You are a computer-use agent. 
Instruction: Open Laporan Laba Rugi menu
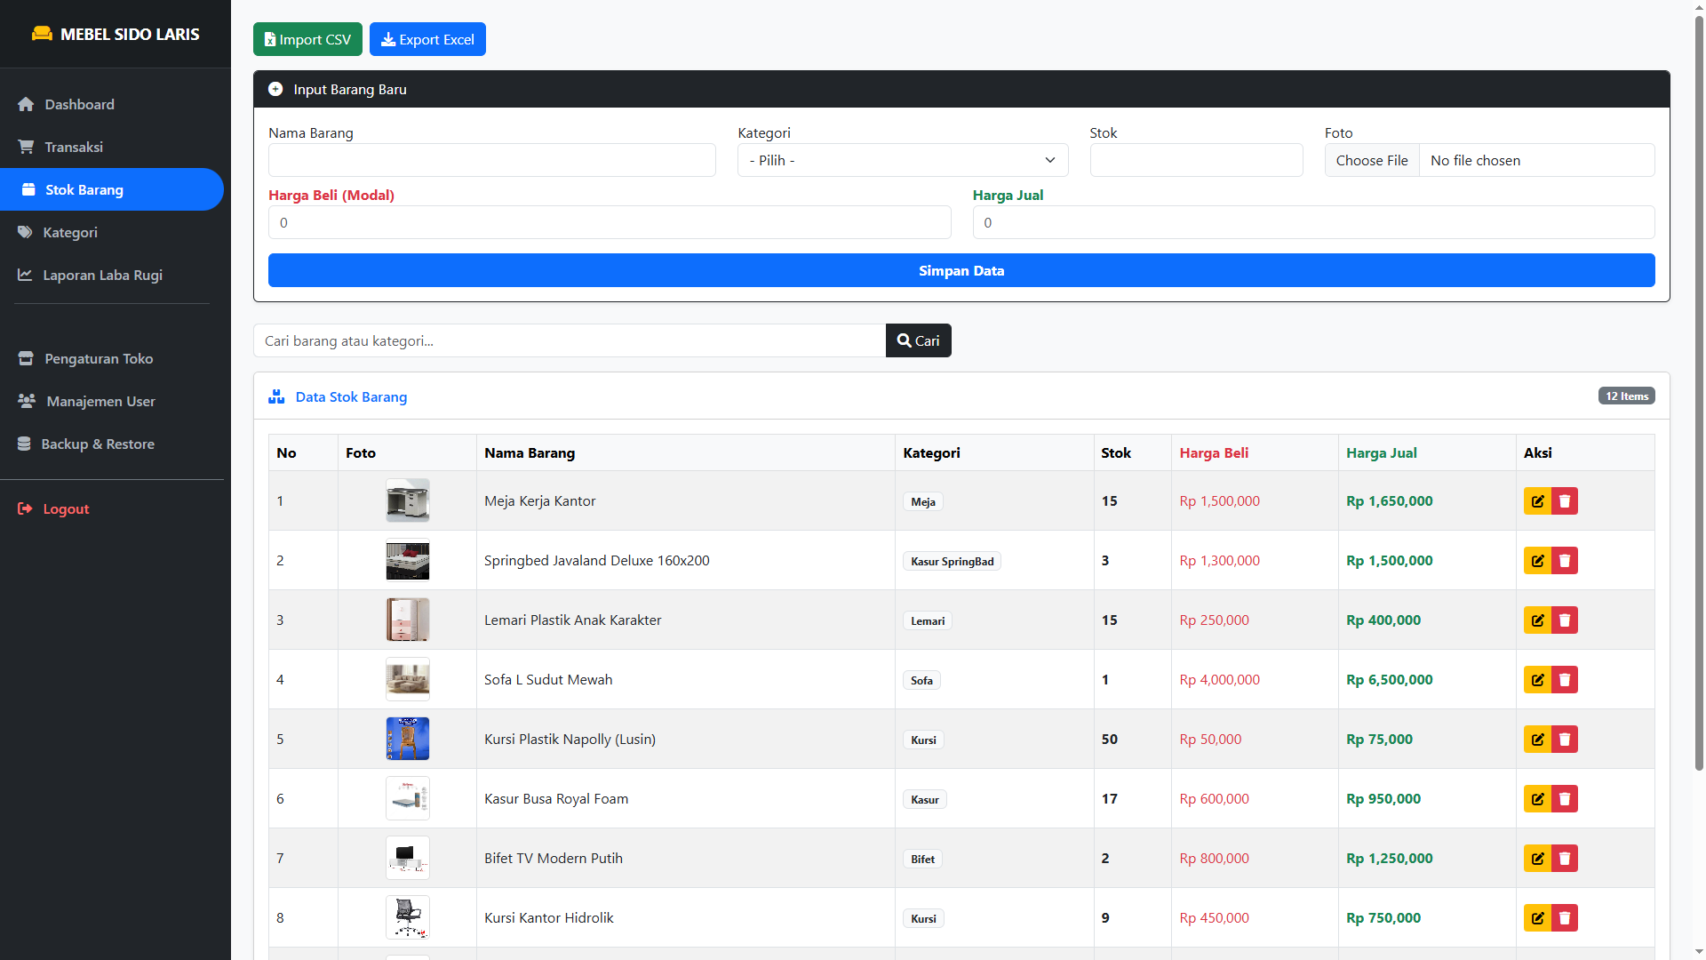(102, 276)
